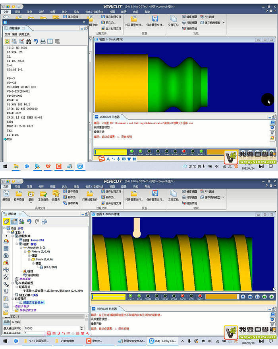Screen dimensions: 278x349
Task: Click green syntax-check icon in 数控程序 editor
Action: click(x=7, y=41)
